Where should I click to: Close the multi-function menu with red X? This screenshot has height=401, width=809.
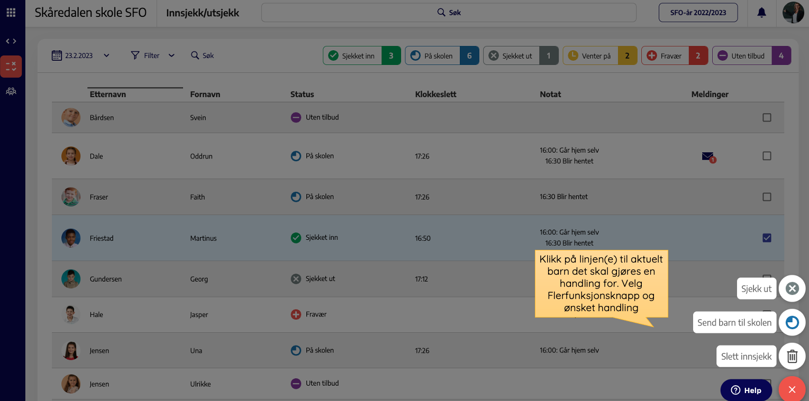pyautogui.click(x=792, y=390)
